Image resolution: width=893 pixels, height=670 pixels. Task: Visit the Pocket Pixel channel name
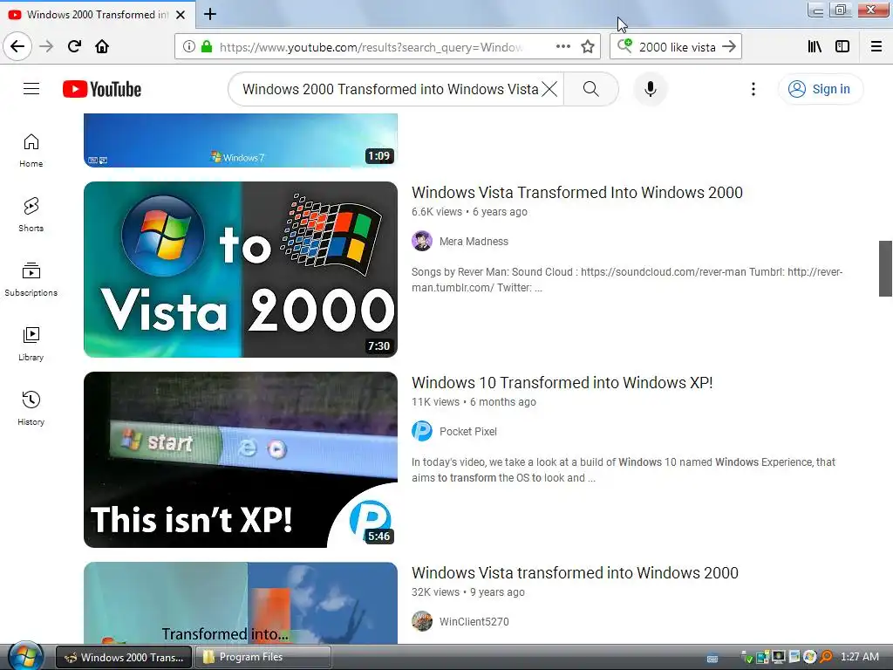point(468,432)
